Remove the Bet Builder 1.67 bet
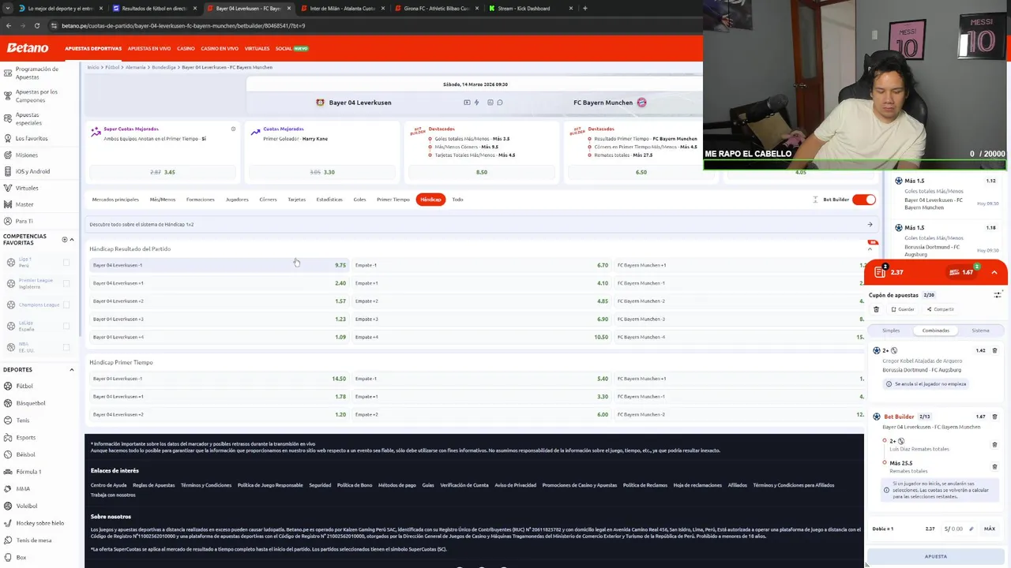The width and height of the screenshot is (1011, 568). click(x=994, y=417)
